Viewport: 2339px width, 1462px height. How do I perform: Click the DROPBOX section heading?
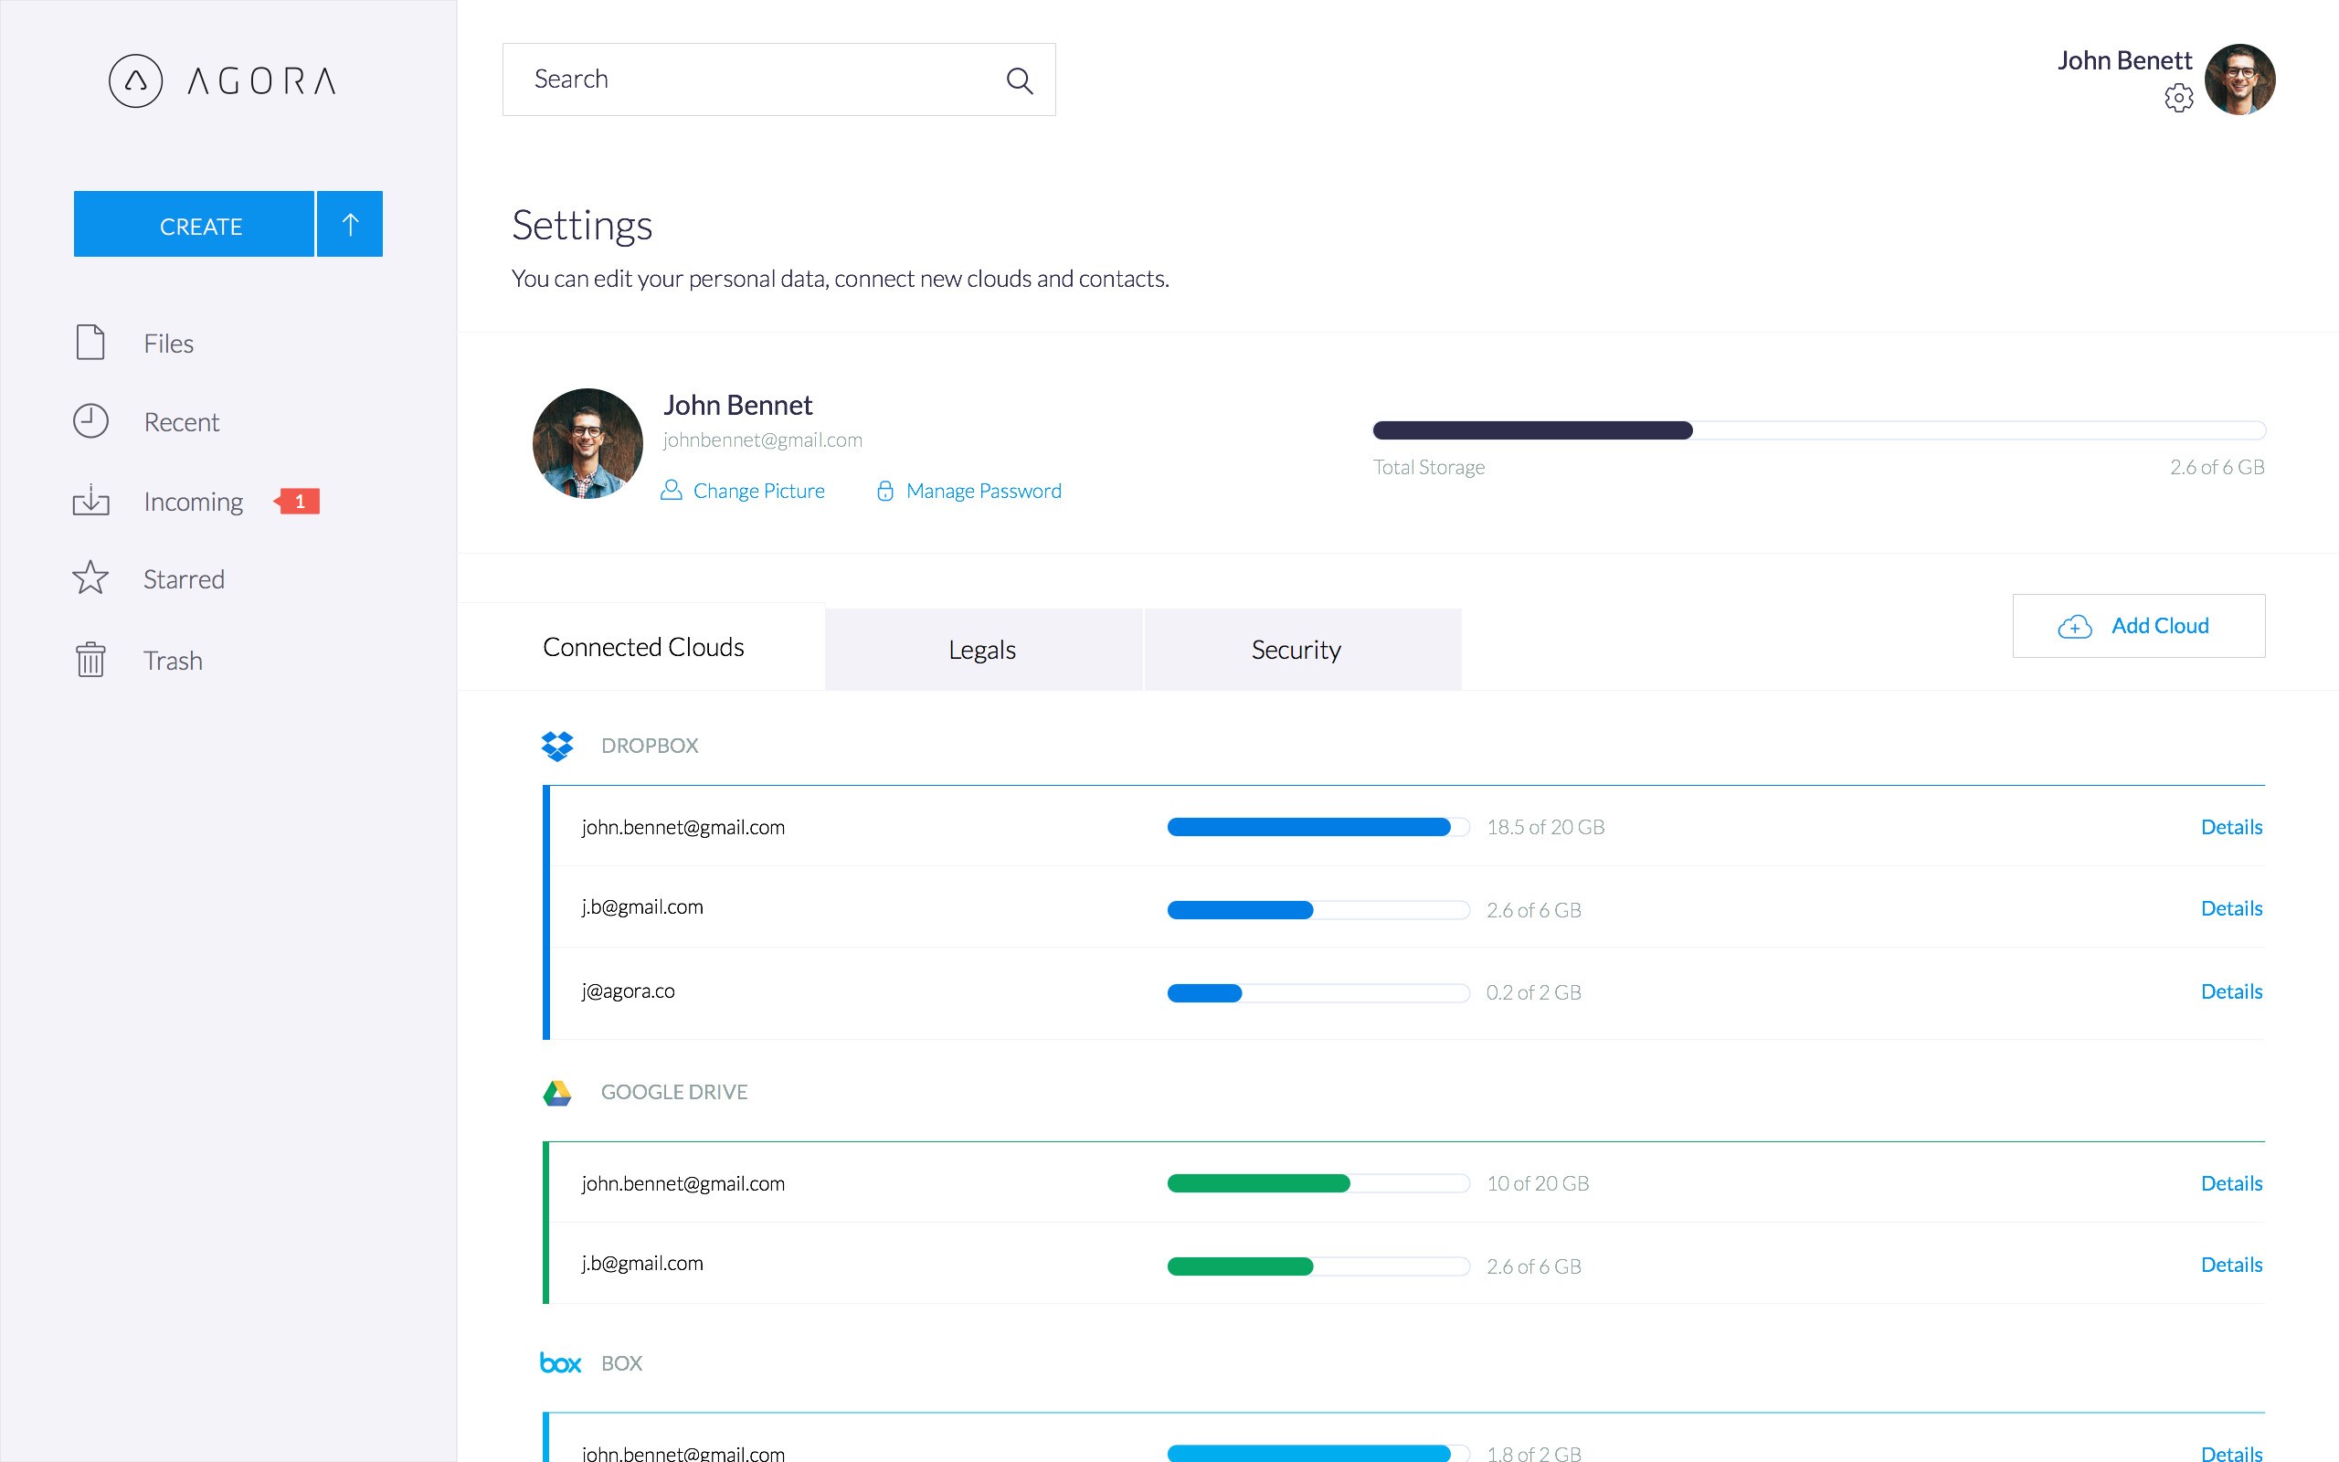click(x=650, y=746)
